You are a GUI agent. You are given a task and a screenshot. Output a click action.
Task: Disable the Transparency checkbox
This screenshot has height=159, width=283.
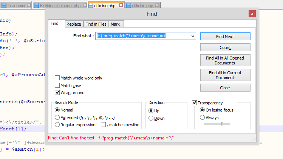click(194, 102)
